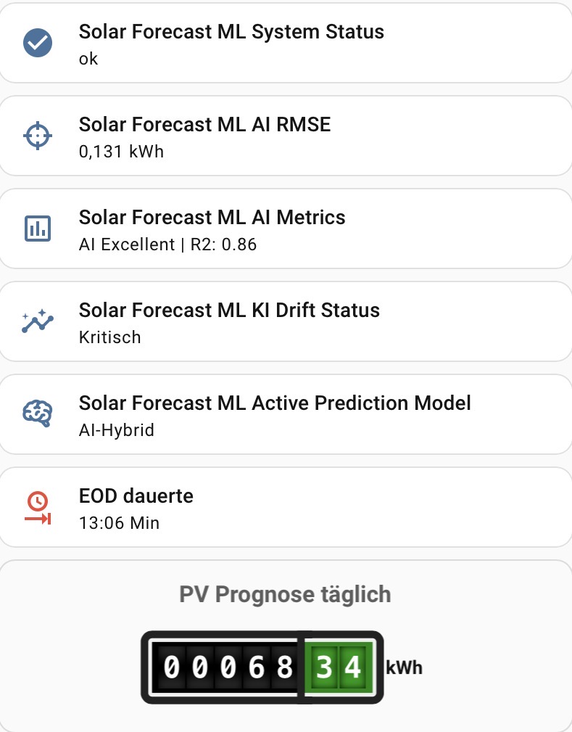The image size is (572, 732).
Task: Click the black odometer digits 00068
Action: [x=228, y=667]
